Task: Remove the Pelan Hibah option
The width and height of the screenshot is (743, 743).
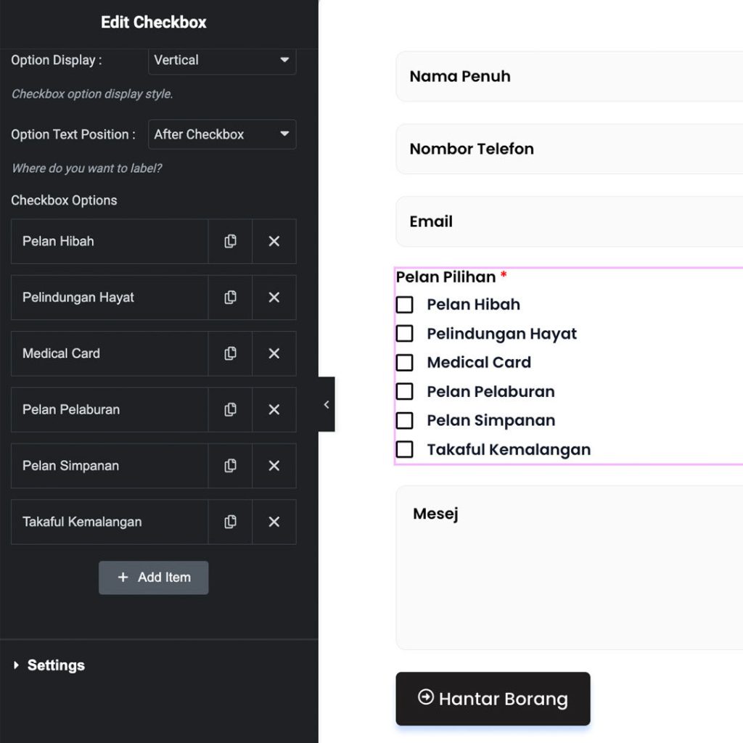Action: click(x=274, y=242)
